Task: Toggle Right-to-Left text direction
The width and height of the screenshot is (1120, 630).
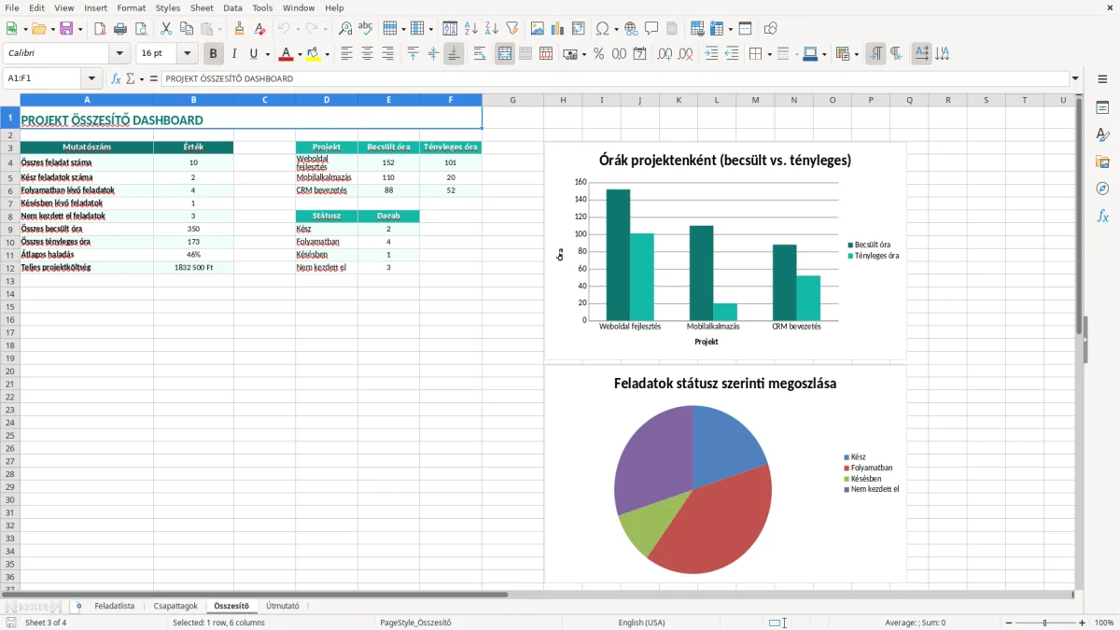Action: click(896, 54)
